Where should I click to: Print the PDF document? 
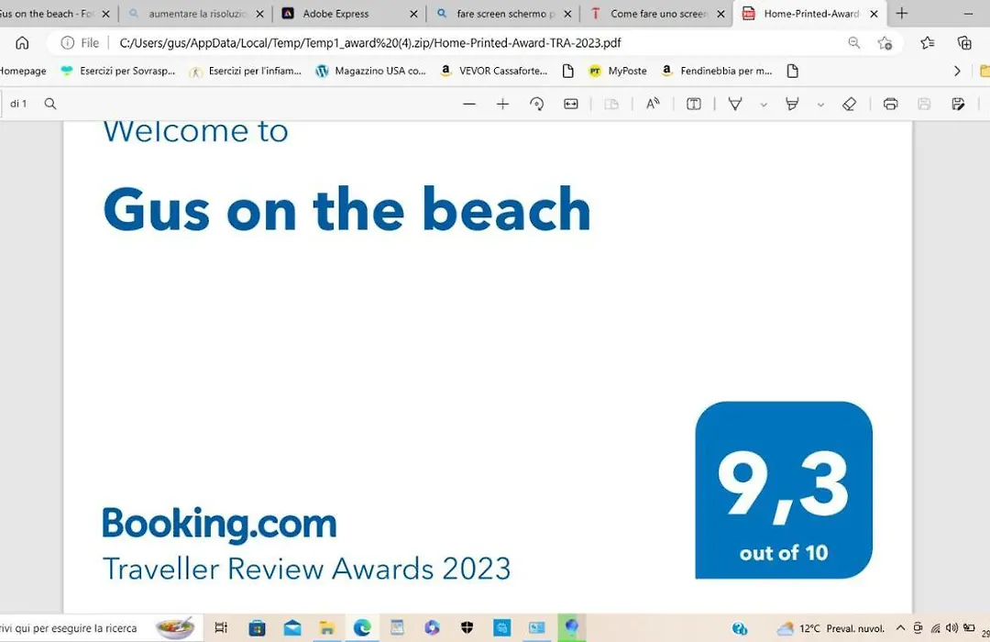coord(890,104)
